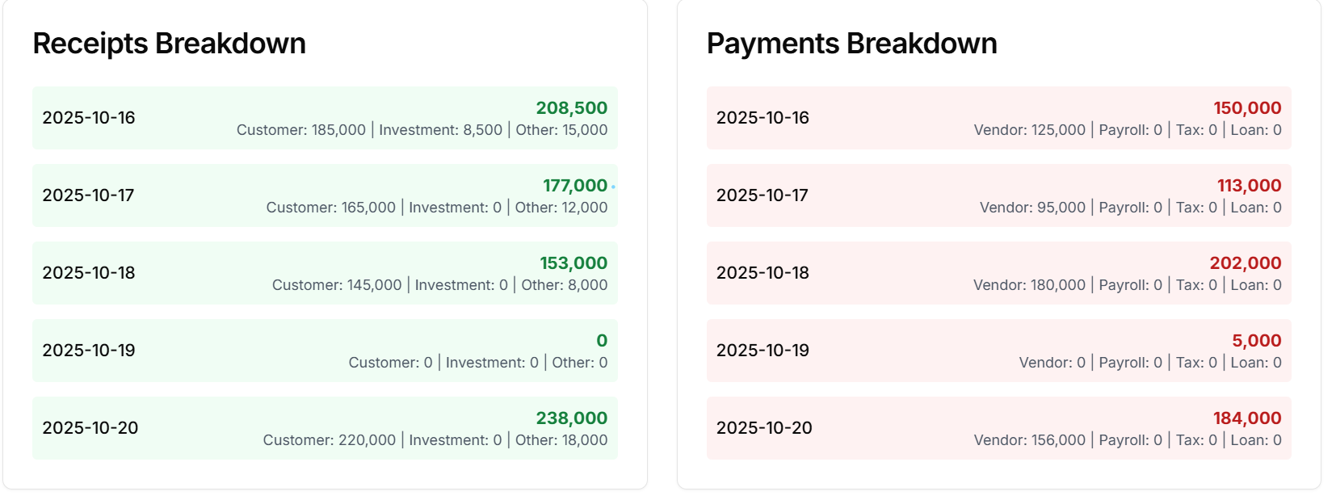This screenshot has height=500, width=1336.
Task: Click the Payments Breakdown heading
Action: pos(851,44)
